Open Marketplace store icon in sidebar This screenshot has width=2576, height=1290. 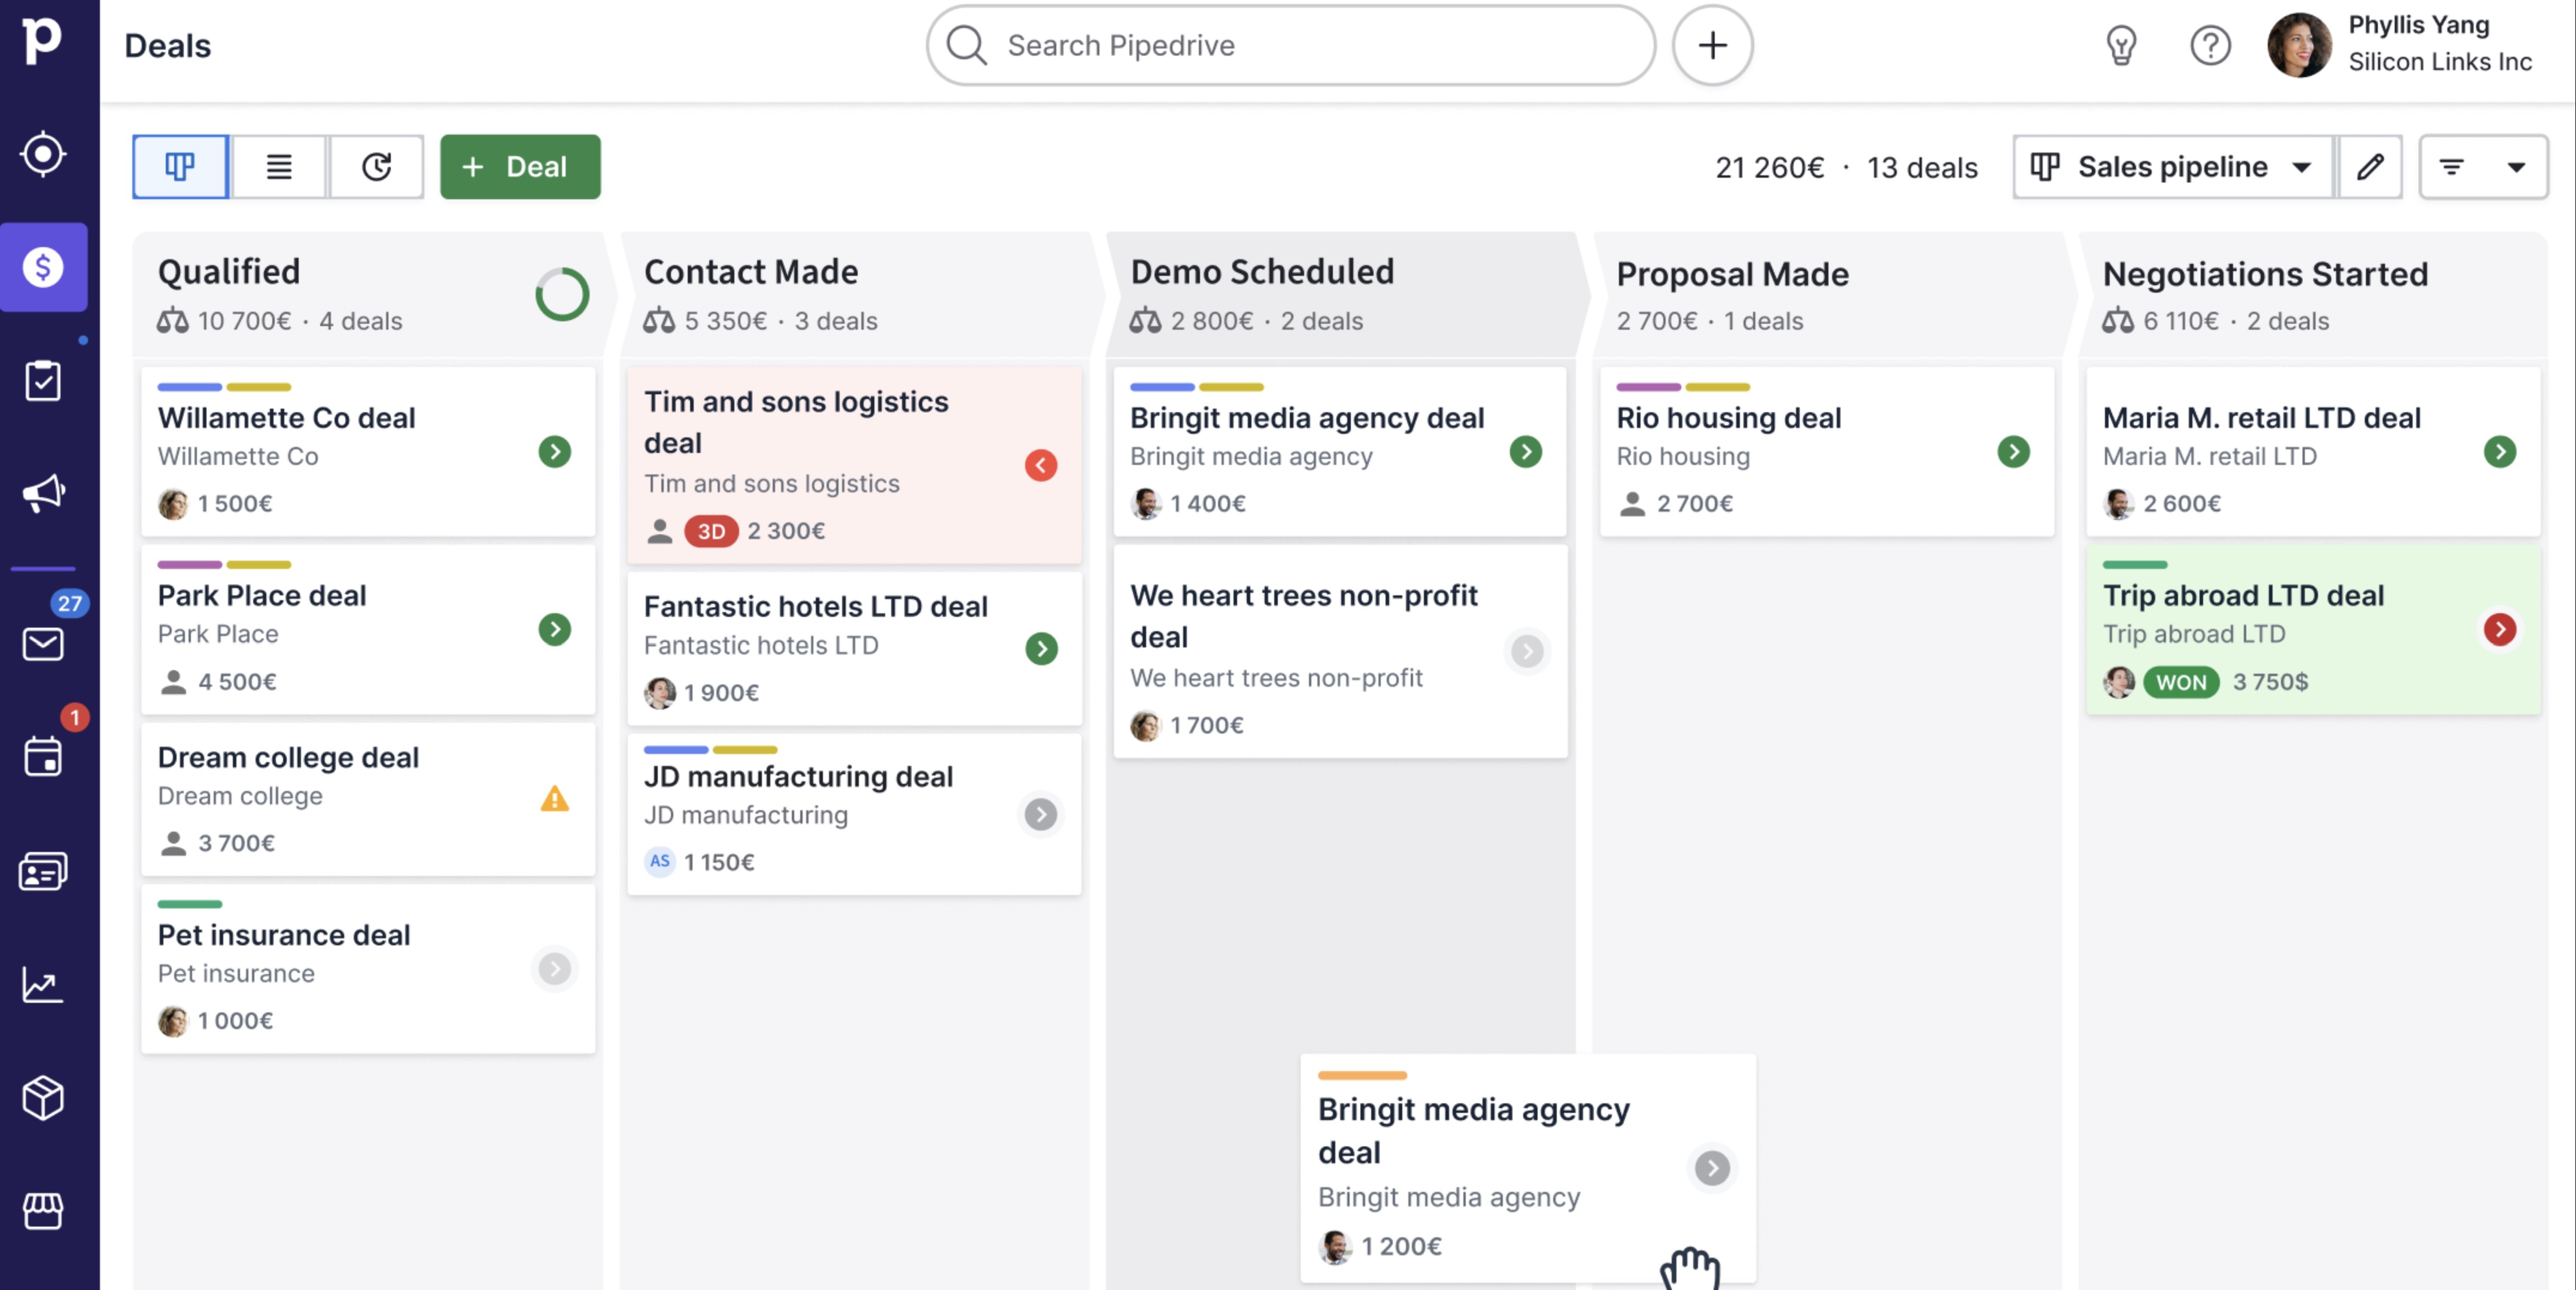[x=43, y=1211]
